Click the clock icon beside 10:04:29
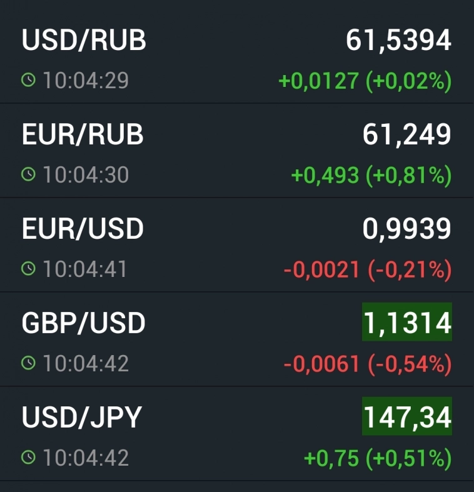Viewport: 474px width, 492px height. point(28,80)
